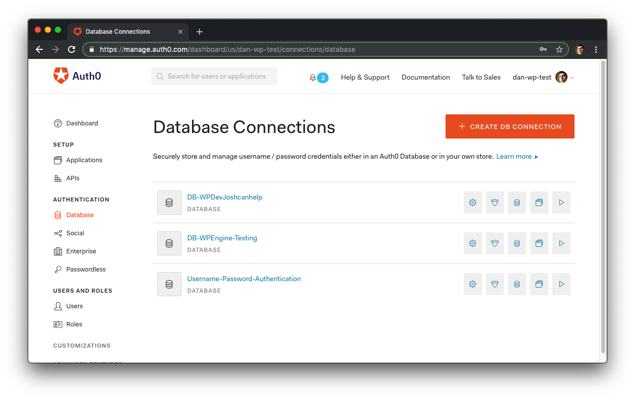The width and height of the screenshot is (635, 400).
Task: Open settings gear for DB-WPDevJoshcanhelp
Action: click(473, 203)
